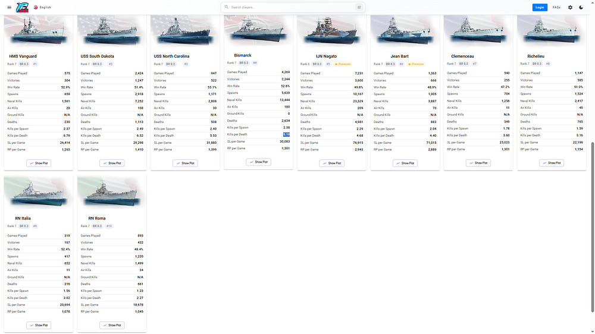Click the HMS Vanguard ship image
Image resolution: width=595 pixels, height=334 pixels.
39,31
